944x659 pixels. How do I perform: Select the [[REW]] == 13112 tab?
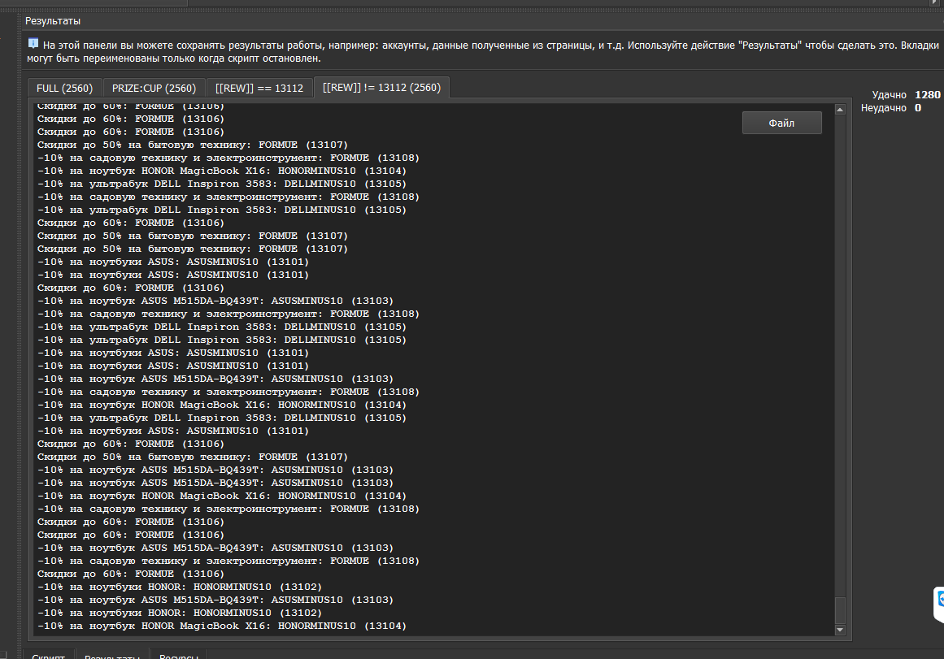(x=259, y=88)
